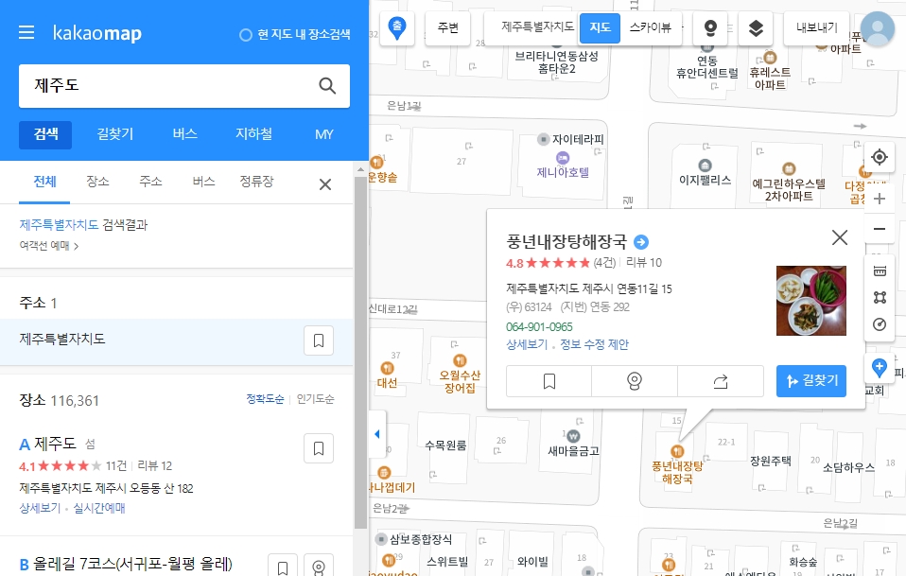Zoom in with the plus button

coord(880,199)
